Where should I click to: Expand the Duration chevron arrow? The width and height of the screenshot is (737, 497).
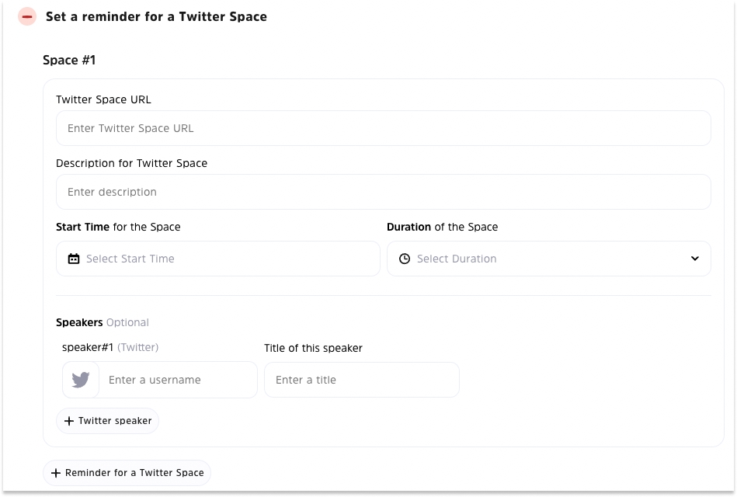click(x=694, y=259)
